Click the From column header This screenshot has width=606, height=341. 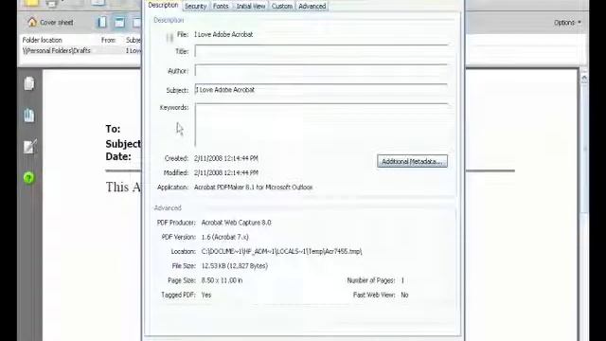[109, 40]
